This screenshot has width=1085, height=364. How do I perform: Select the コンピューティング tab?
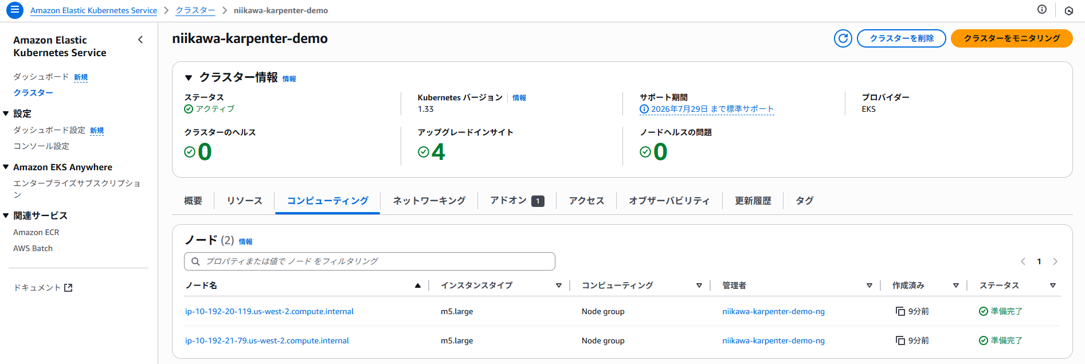[x=328, y=201]
